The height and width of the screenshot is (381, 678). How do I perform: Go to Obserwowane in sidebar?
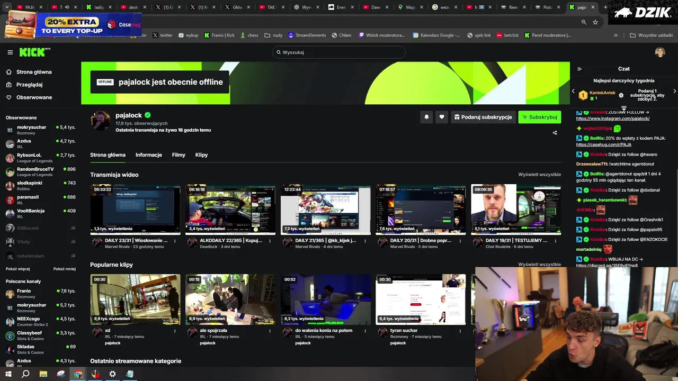29,97
